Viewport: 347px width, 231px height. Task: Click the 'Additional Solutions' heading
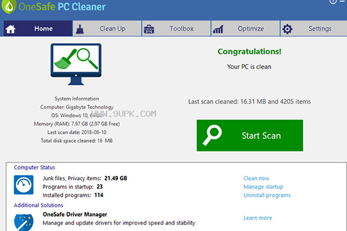pyautogui.click(x=39, y=205)
